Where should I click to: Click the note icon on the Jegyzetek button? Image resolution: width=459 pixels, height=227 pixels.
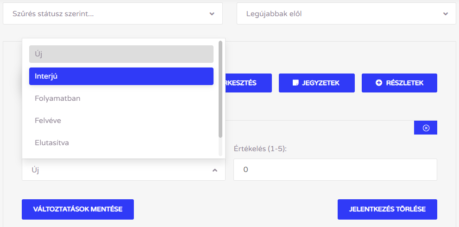tap(296, 83)
